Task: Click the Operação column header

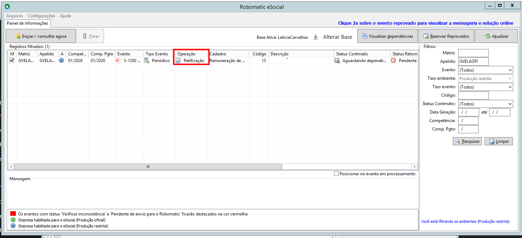Action: (192, 54)
